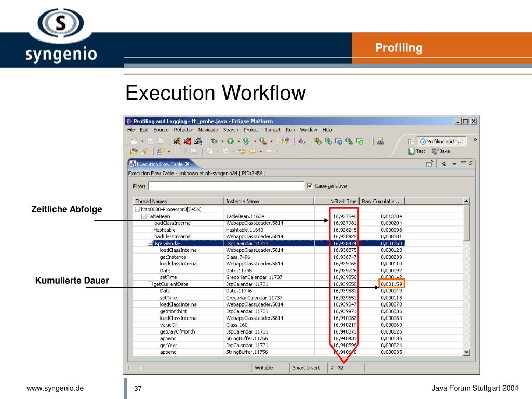Image resolution: width=532 pixels, height=399 pixels.
Task: Click the Back navigation yellow arrow
Action: (253, 151)
